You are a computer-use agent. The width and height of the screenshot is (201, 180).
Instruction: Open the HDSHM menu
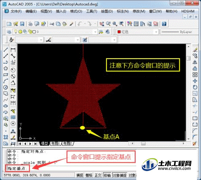point(188,11)
